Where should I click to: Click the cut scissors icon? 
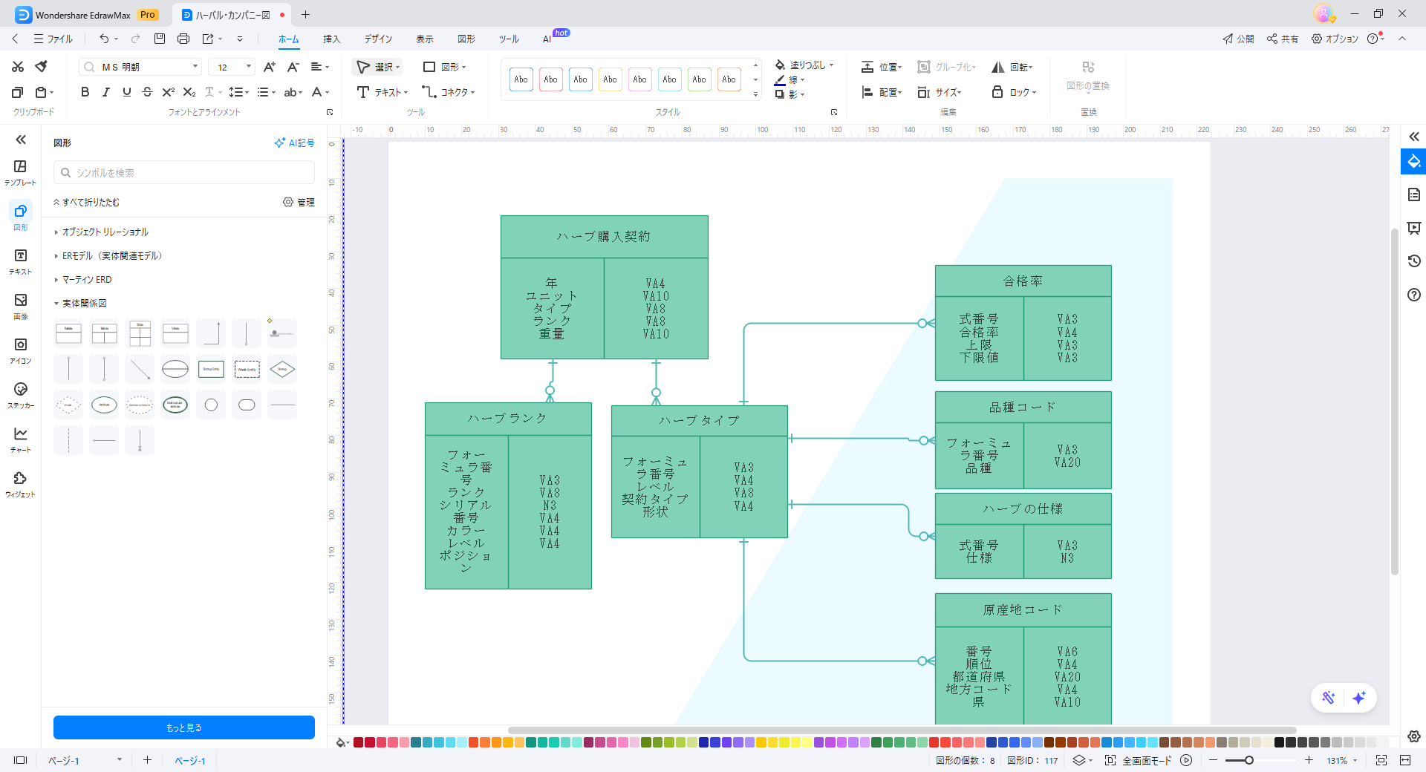tap(18, 67)
